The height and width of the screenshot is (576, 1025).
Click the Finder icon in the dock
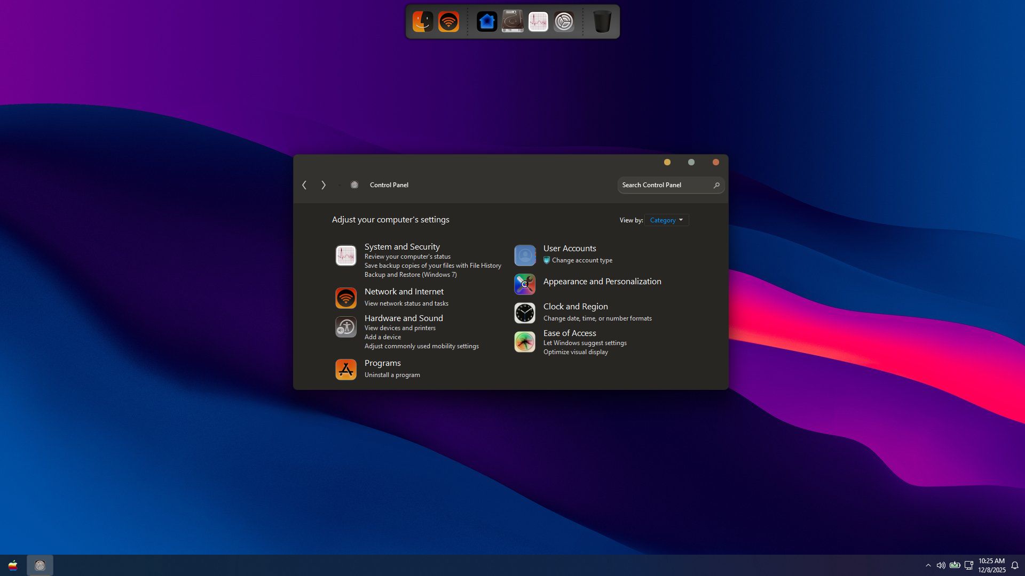pyautogui.click(x=422, y=22)
